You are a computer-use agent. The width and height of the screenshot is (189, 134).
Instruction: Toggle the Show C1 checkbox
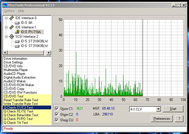coord(57,109)
